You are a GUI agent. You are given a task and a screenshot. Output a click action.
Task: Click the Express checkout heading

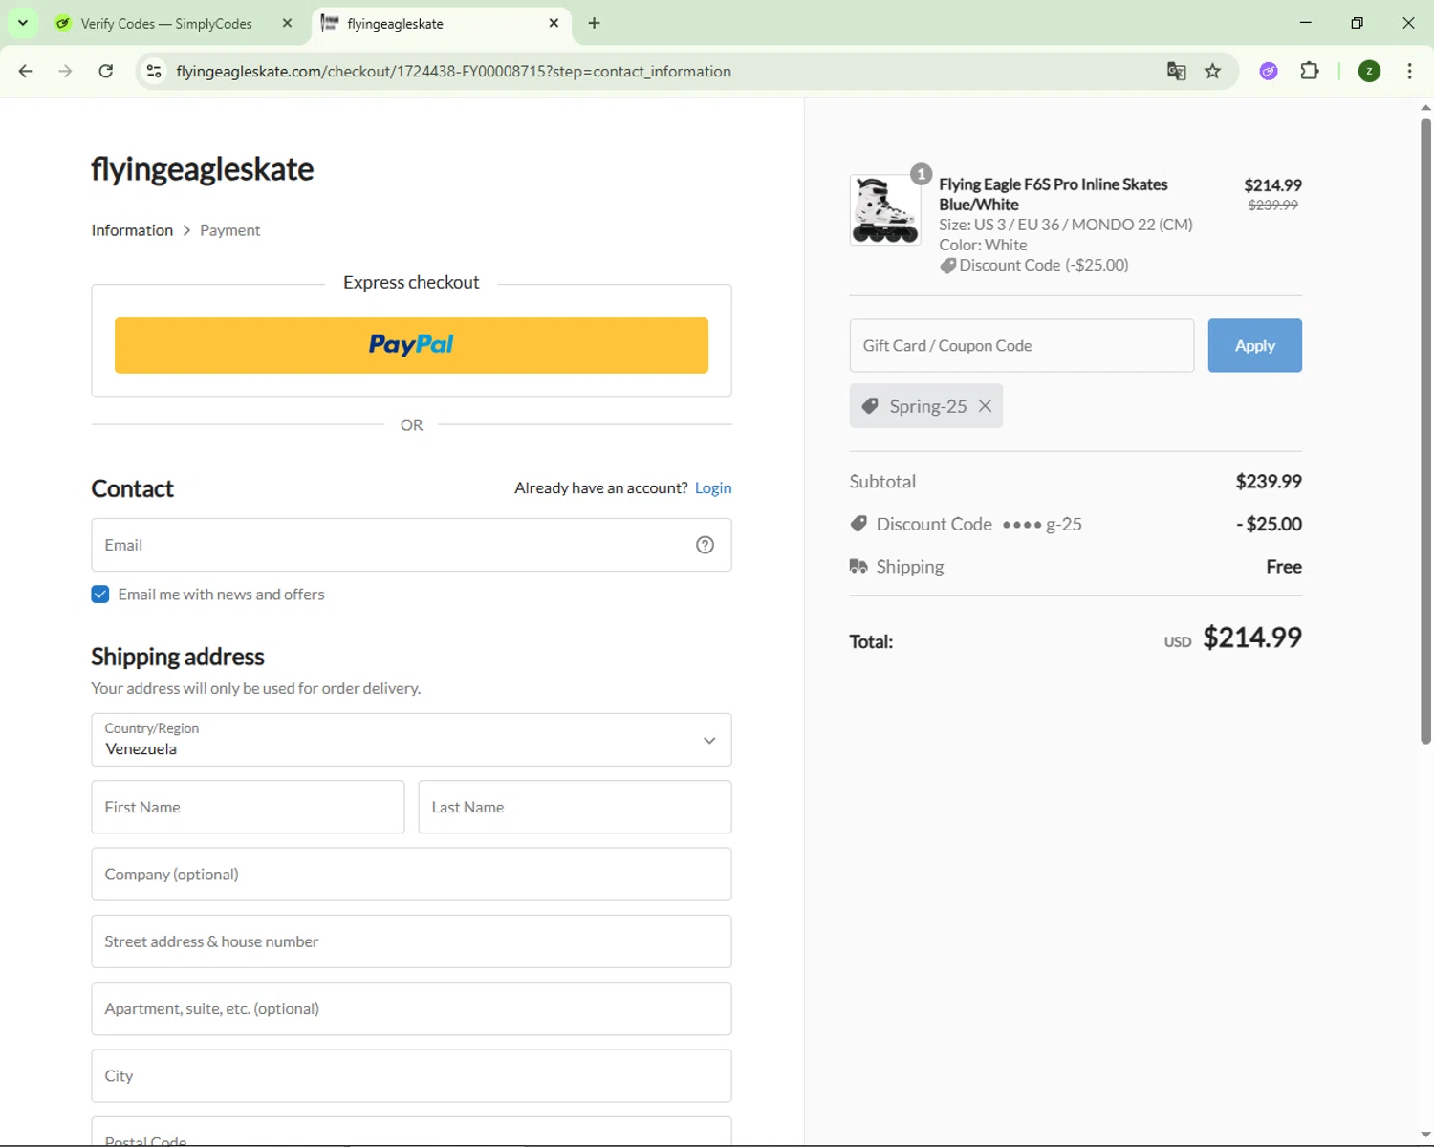[411, 282]
